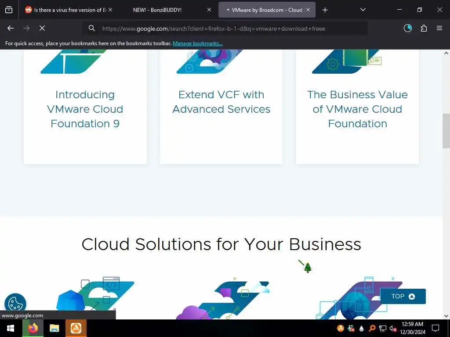Open the Extensions puzzle icon

(424, 28)
